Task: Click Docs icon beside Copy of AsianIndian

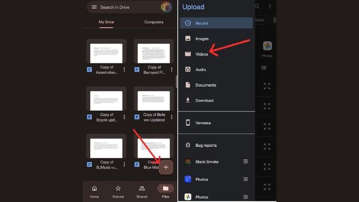Action: pos(90,70)
